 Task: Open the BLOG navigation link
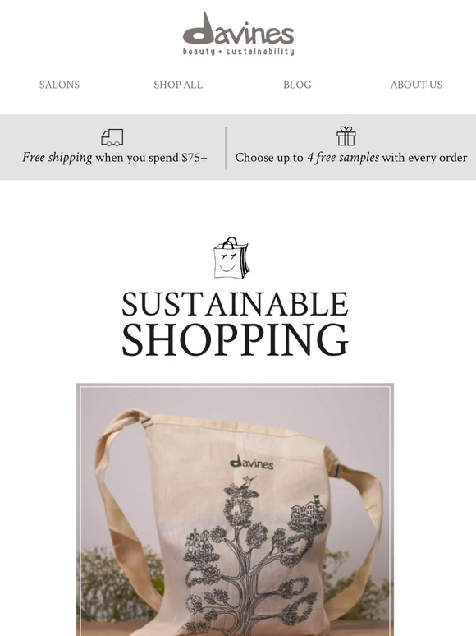tap(297, 85)
